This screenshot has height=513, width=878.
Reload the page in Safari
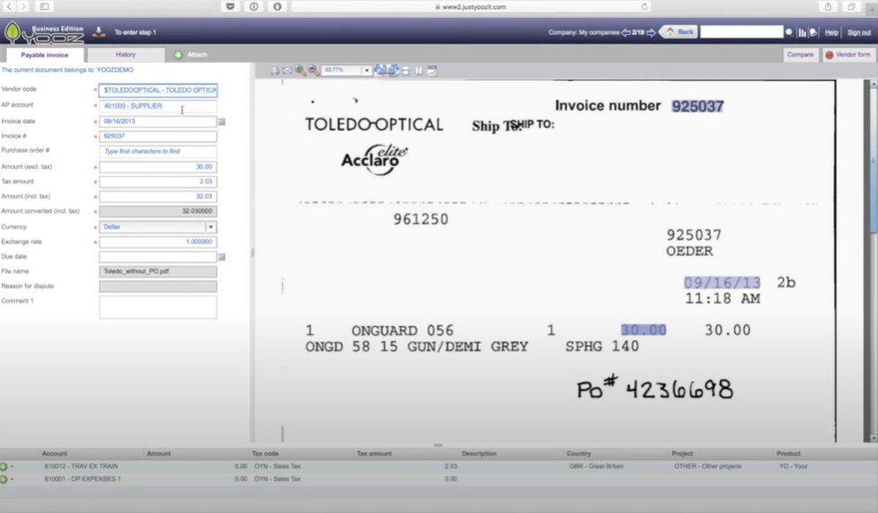[x=644, y=6]
